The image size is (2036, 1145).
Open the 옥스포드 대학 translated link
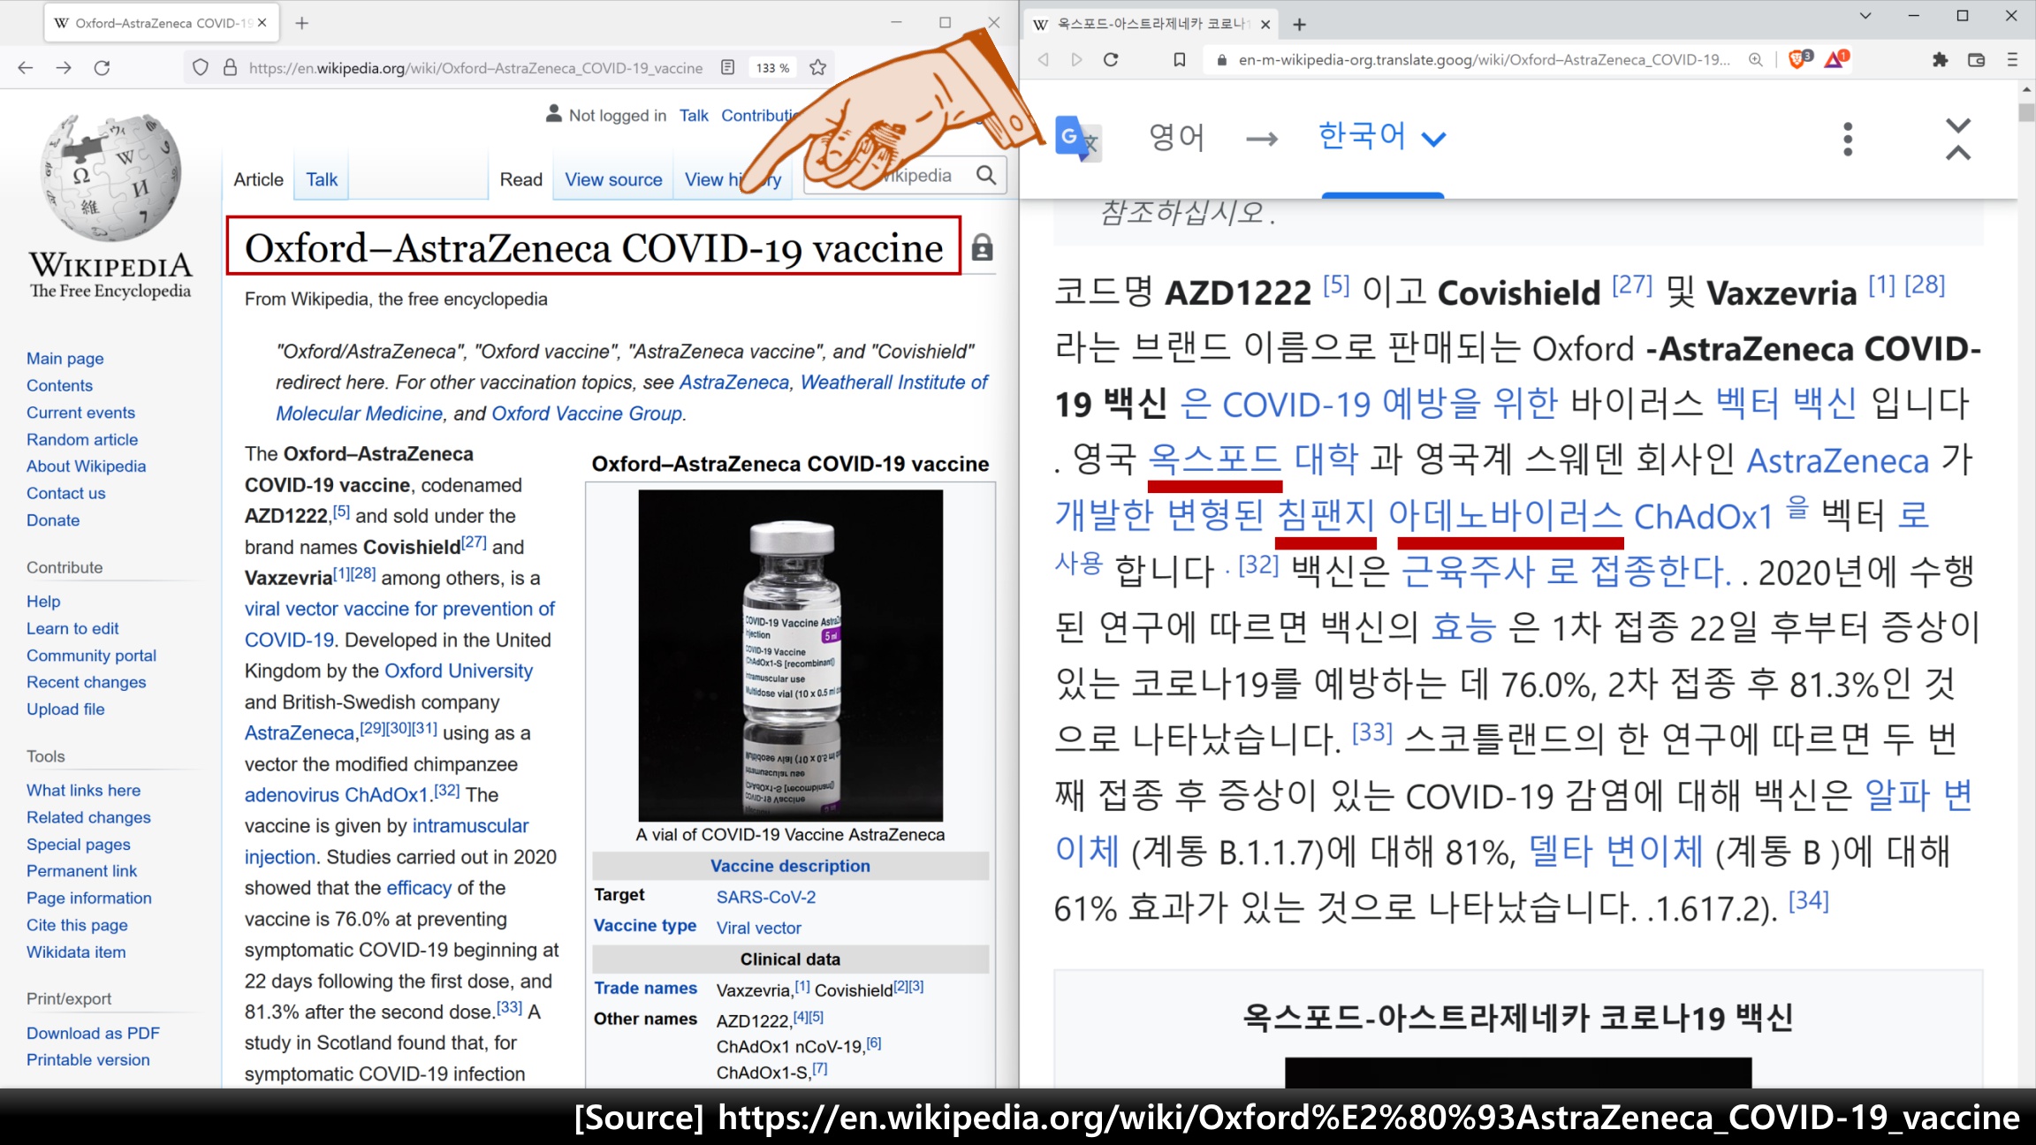click(x=1253, y=459)
